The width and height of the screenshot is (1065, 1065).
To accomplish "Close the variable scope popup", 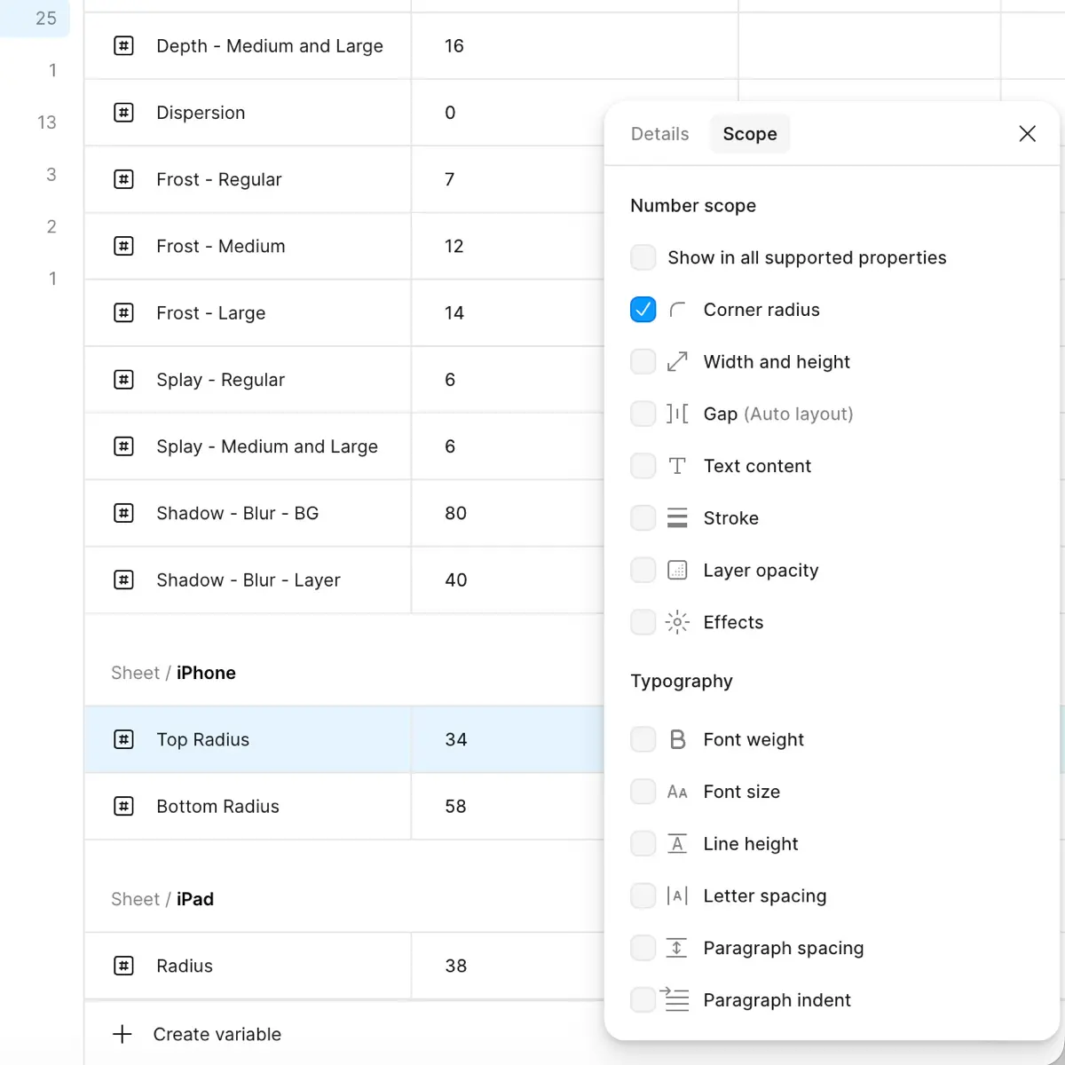I will click(1027, 134).
